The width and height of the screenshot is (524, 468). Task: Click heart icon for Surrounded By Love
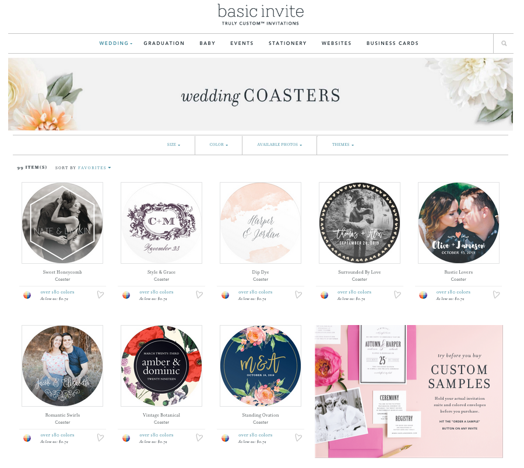398,294
